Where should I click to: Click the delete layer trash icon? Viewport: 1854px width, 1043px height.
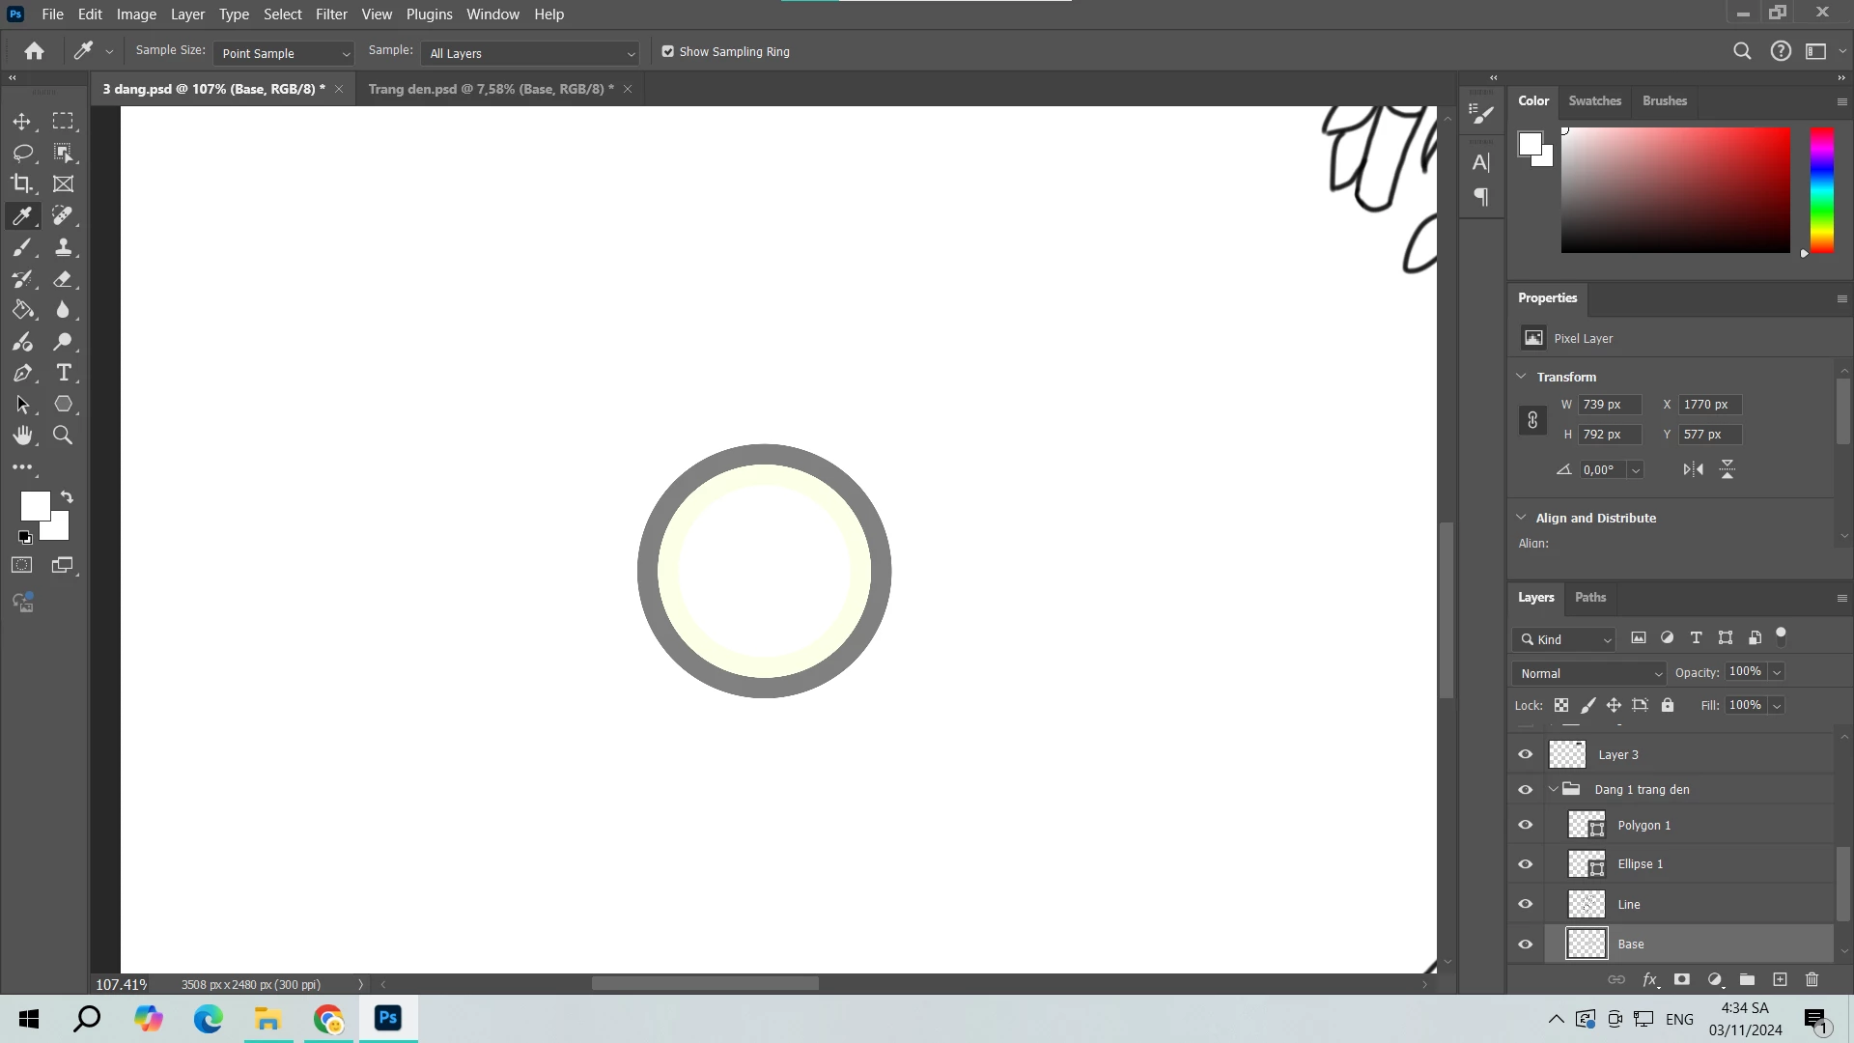(1812, 979)
